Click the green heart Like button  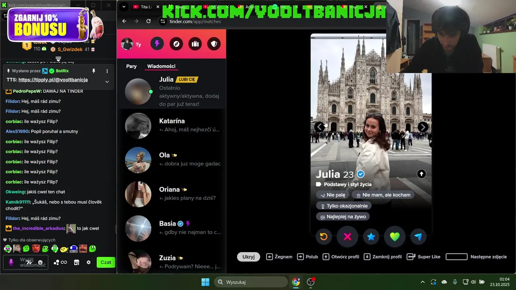point(395,237)
